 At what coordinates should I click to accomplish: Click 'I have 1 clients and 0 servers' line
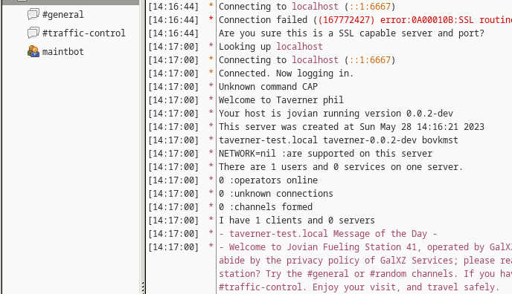[297, 220]
